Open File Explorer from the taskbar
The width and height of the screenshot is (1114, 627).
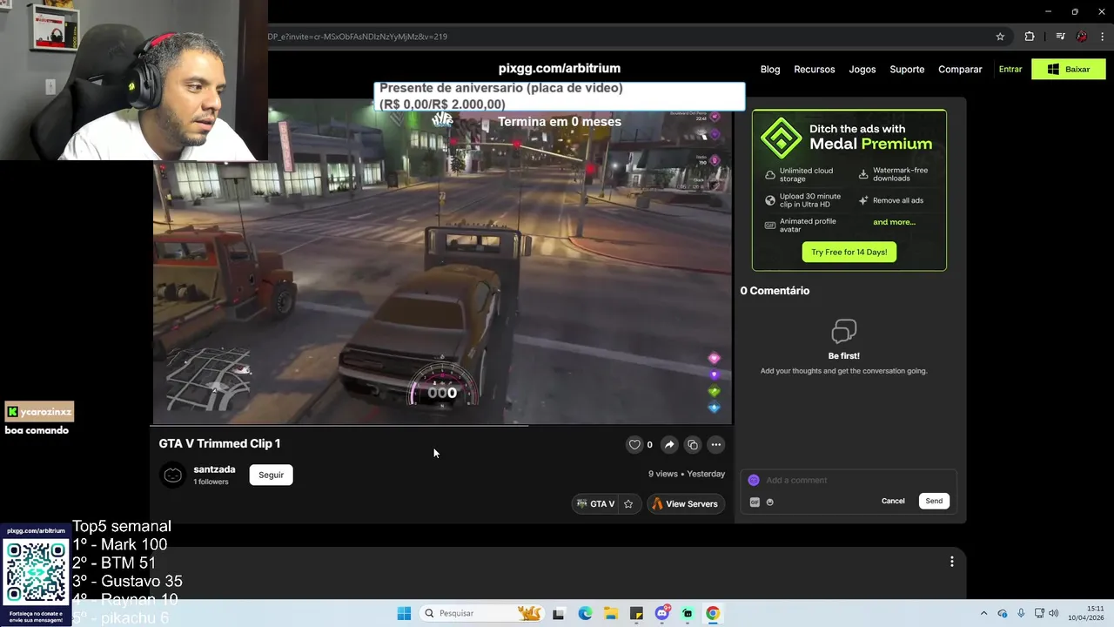(x=611, y=613)
